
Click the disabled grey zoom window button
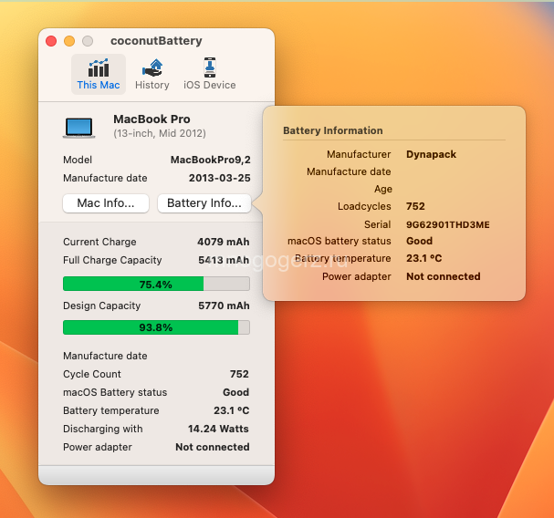(x=88, y=41)
